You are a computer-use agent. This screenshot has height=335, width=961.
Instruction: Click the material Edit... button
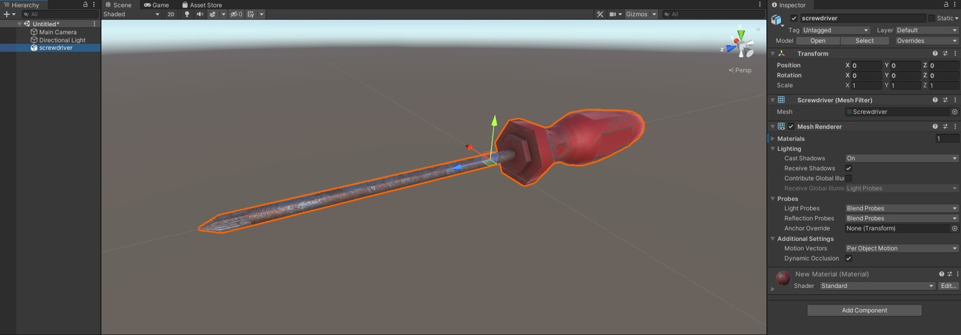coord(948,286)
